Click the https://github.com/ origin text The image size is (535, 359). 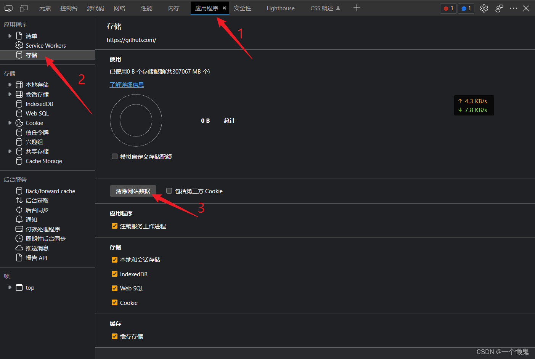132,40
